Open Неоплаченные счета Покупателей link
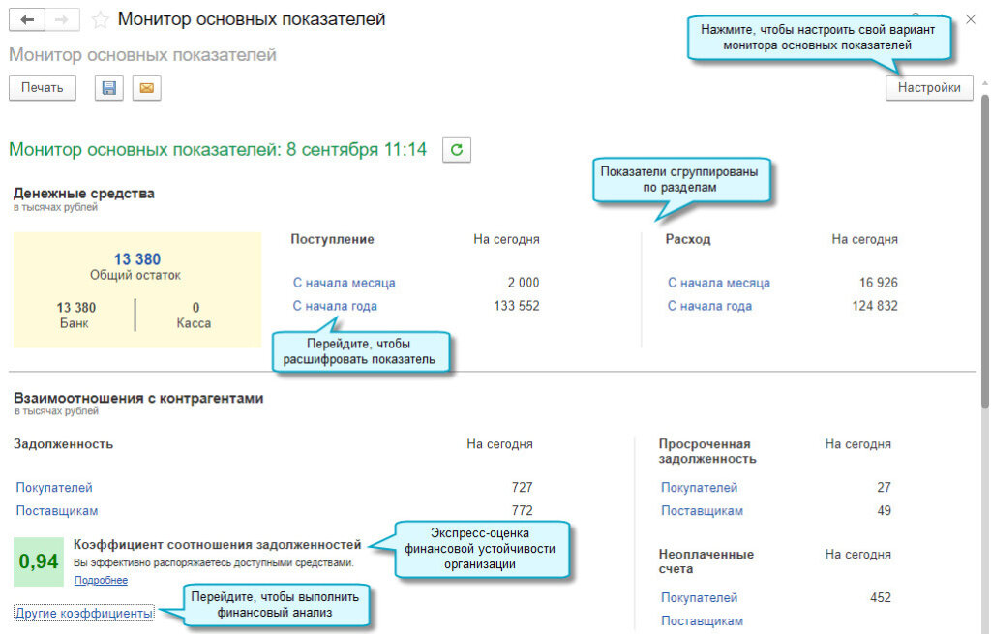 click(x=699, y=597)
